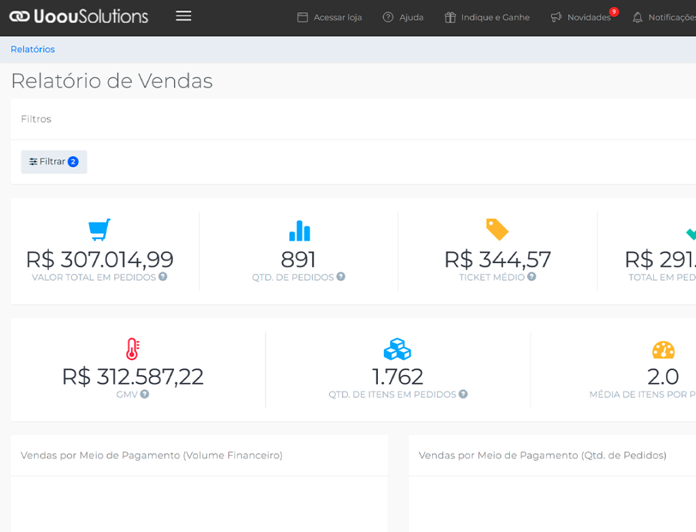Screen dimensions: 696x532
Task: Click the UoouSolutions logo
Action: pyautogui.click(x=79, y=16)
